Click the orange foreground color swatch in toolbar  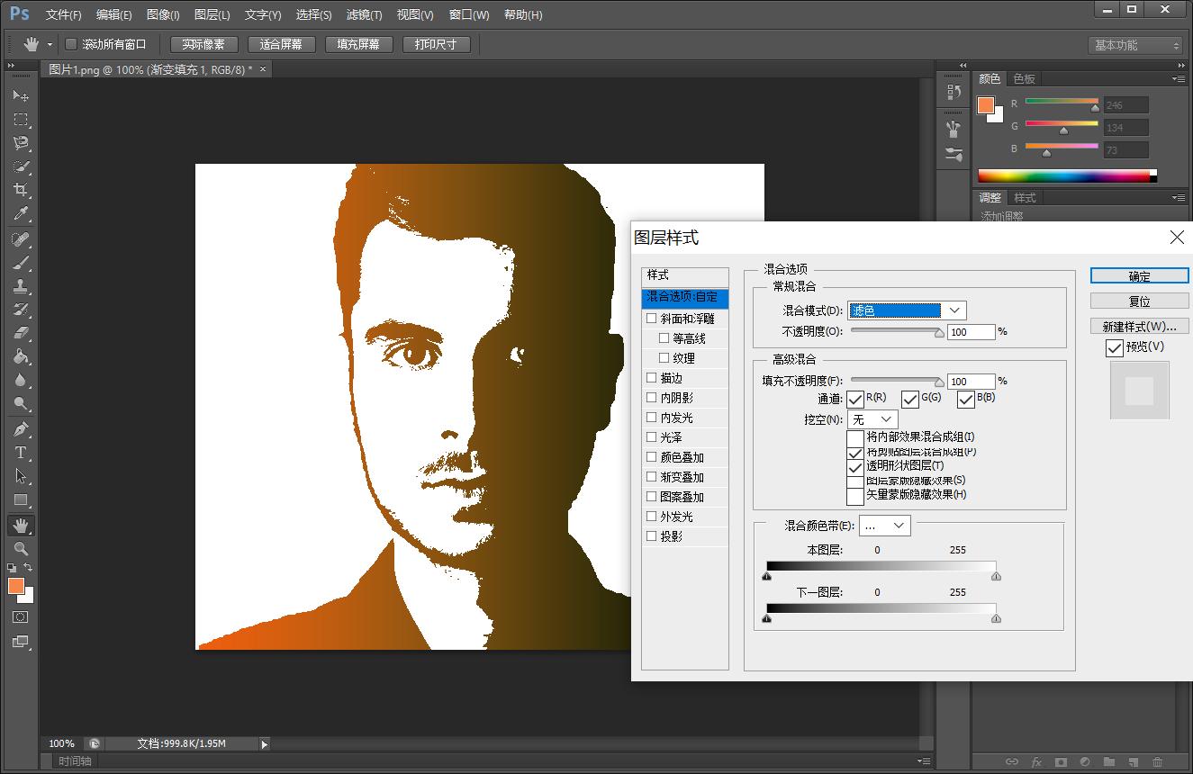point(15,586)
